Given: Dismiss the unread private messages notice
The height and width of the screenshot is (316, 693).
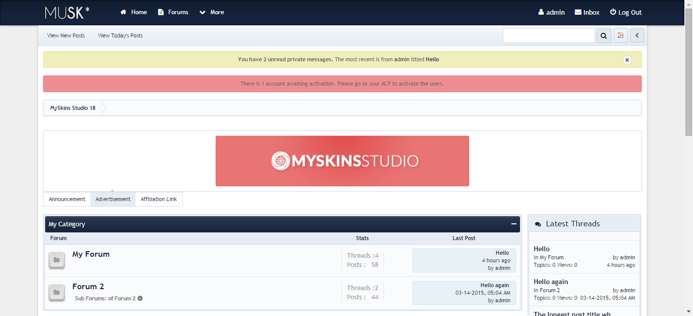Looking at the screenshot, I should [627, 60].
